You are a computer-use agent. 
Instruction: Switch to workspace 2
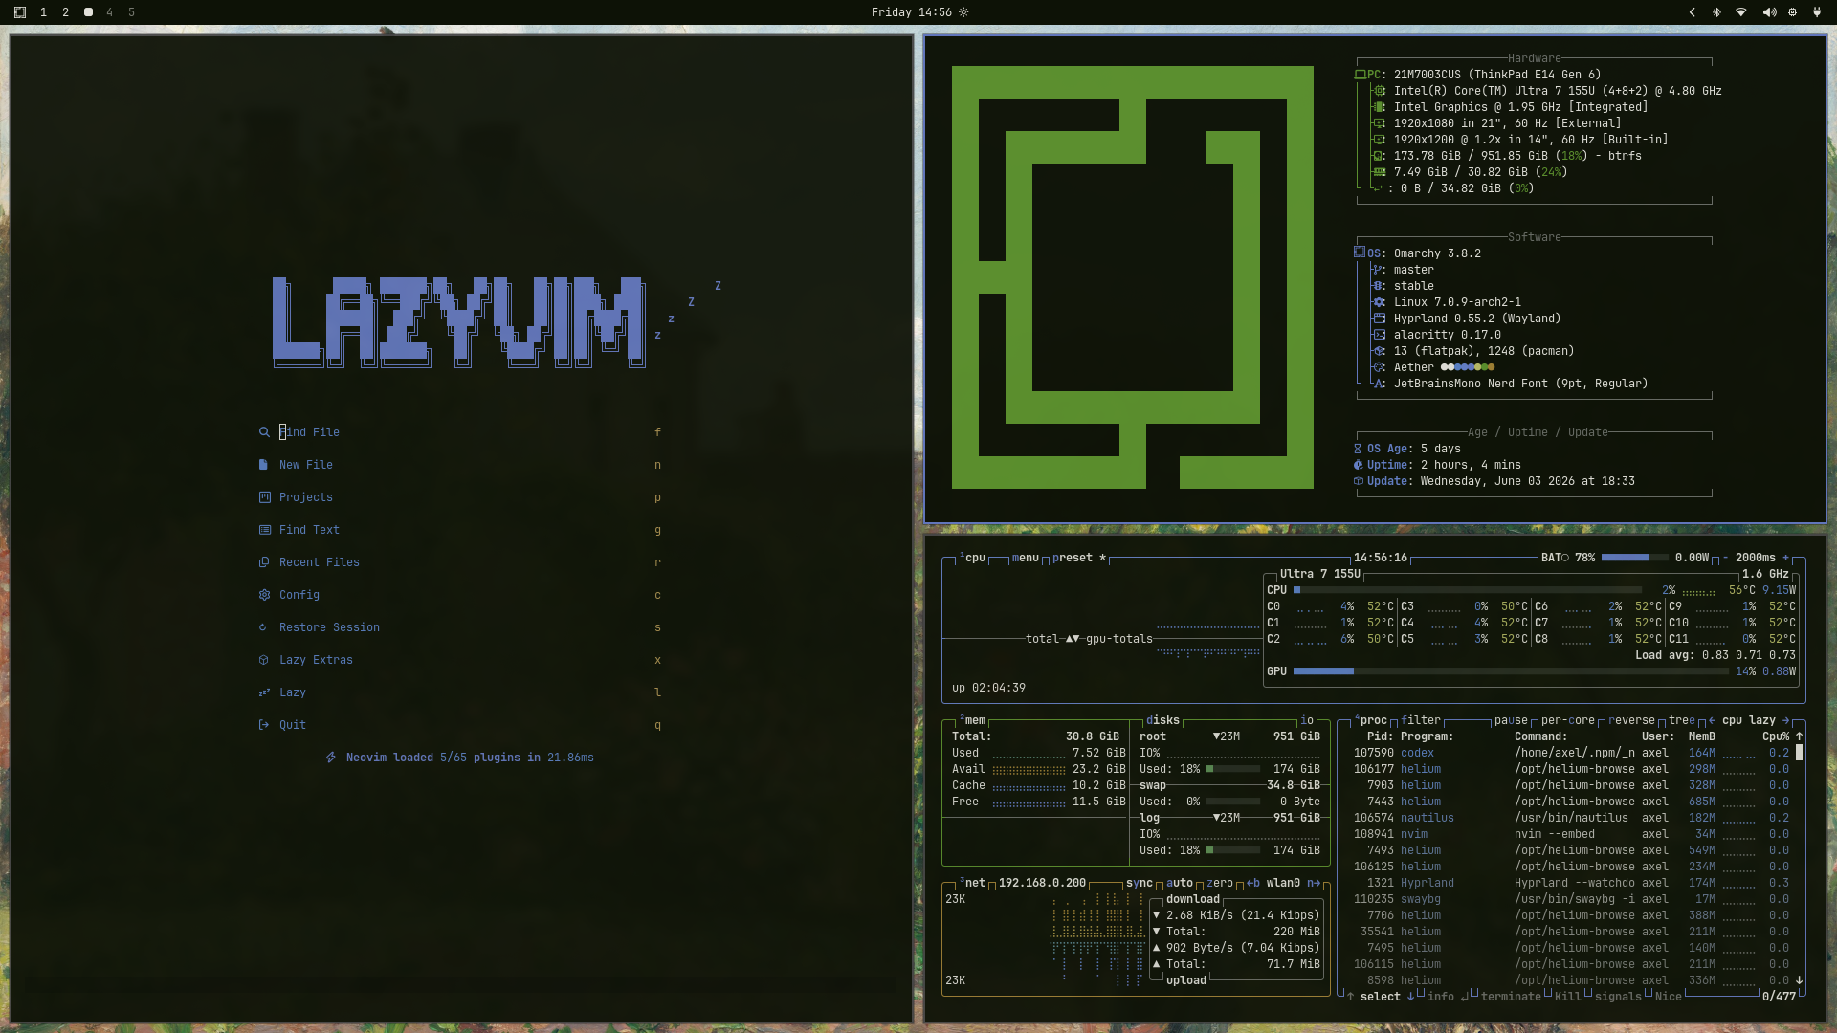pyautogui.click(x=65, y=12)
